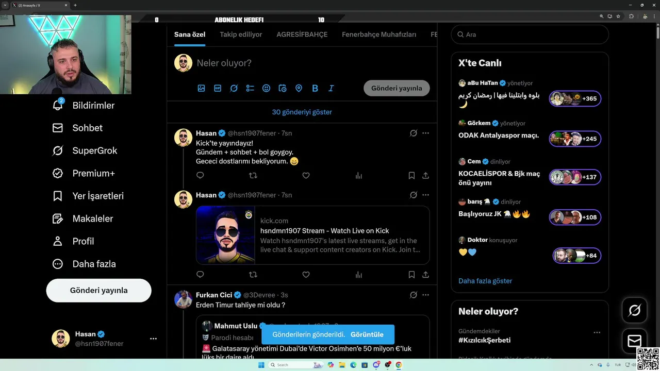View analytics of kick.com link post

tap(358, 275)
